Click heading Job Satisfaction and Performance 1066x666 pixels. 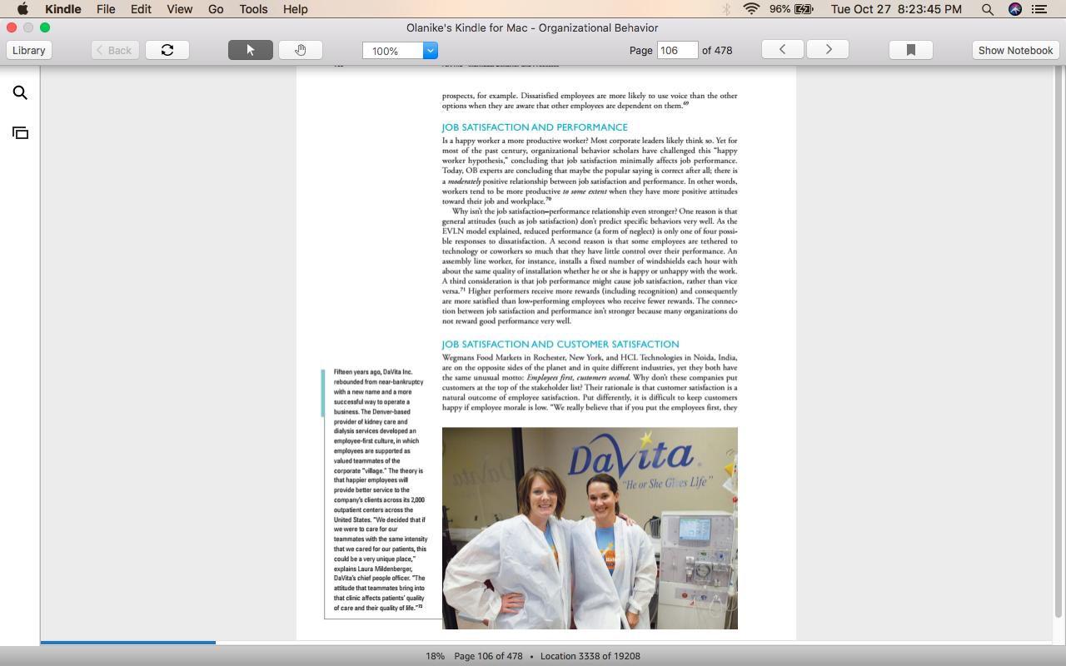[535, 127]
